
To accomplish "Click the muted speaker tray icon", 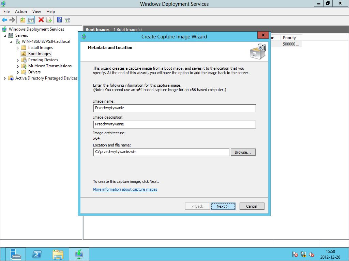I will coord(312,254).
